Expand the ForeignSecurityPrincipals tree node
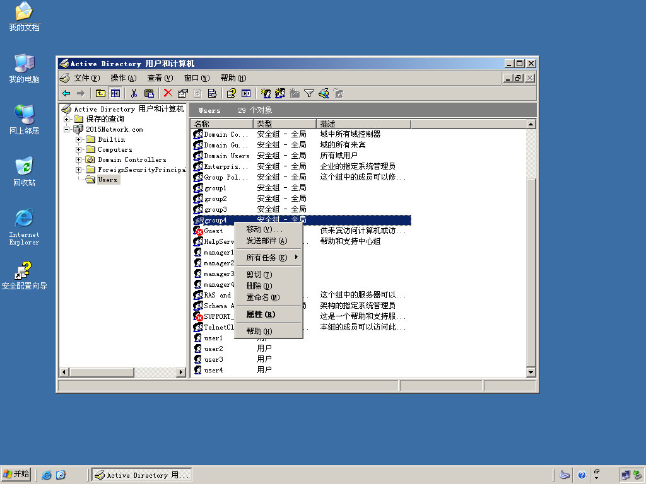The image size is (646, 484). coord(78,170)
